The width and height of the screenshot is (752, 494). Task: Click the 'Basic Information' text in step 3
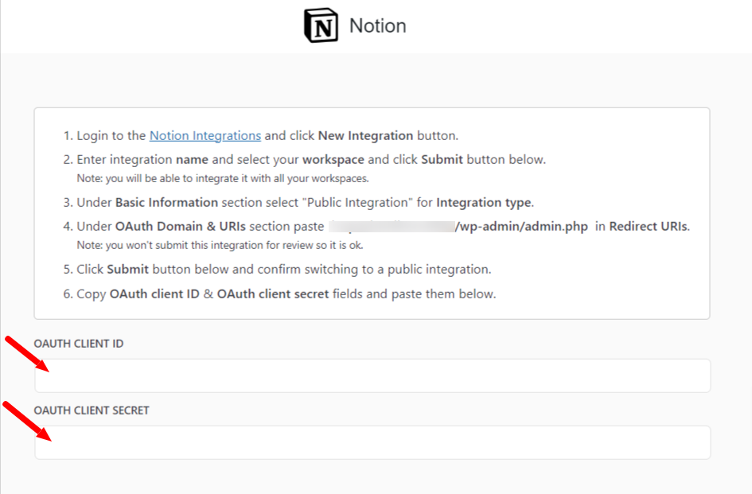(166, 202)
